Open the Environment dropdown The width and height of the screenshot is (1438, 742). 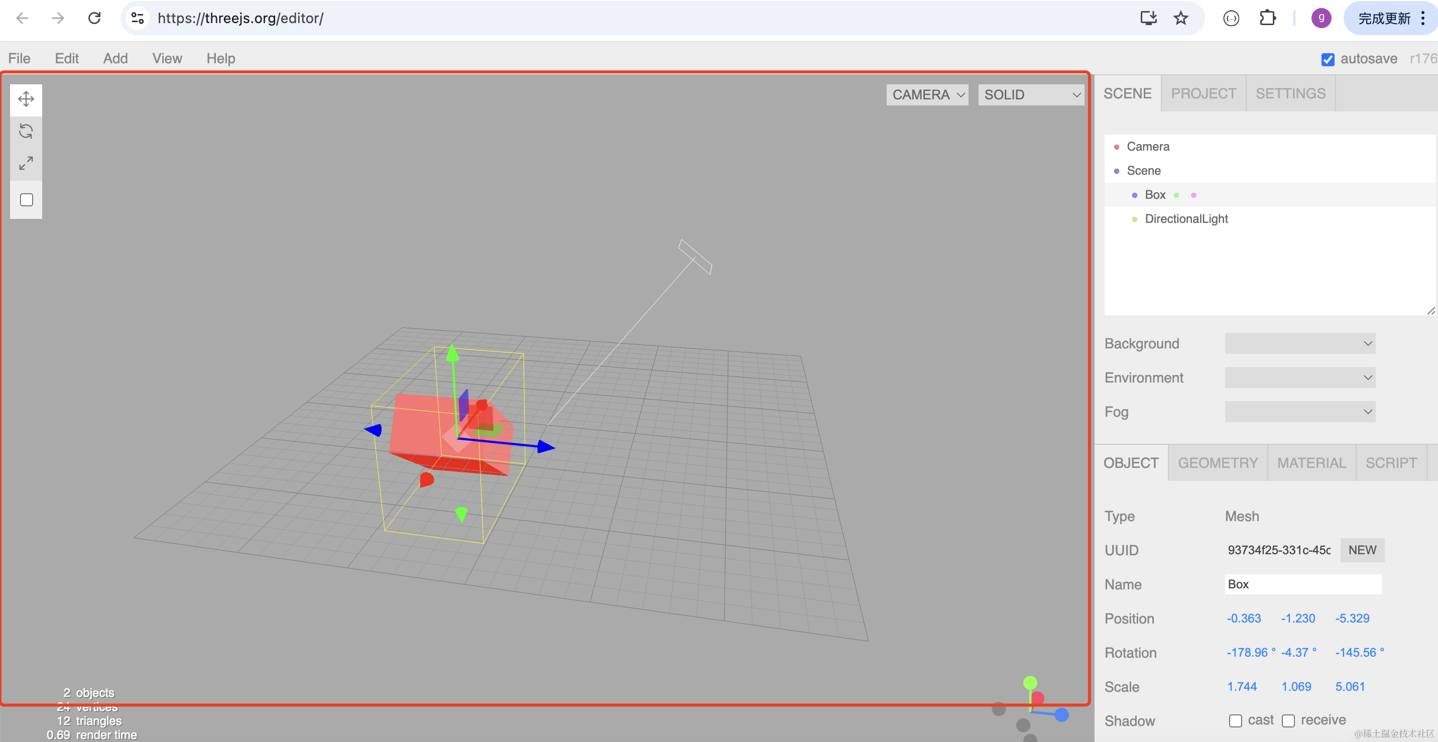click(1299, 378)
